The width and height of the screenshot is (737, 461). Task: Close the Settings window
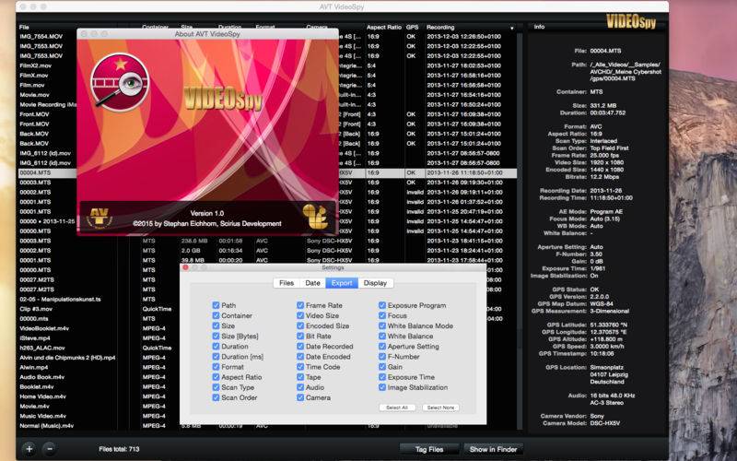[185, 267]
